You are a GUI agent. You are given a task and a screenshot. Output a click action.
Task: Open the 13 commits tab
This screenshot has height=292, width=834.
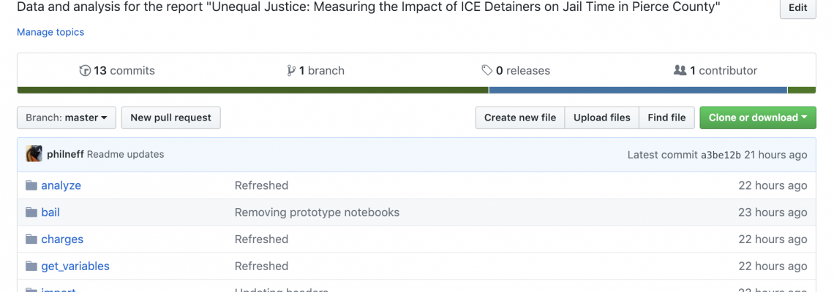(x=117, y=71)
